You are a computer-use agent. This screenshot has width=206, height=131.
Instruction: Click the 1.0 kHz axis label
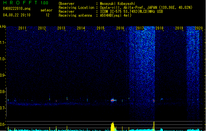[3, 59]
